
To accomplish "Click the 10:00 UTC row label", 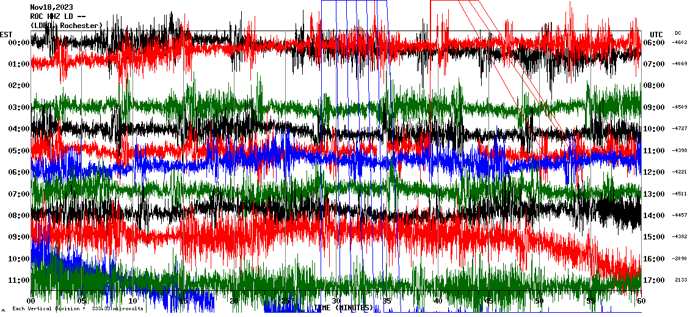I will coord(653,129).
